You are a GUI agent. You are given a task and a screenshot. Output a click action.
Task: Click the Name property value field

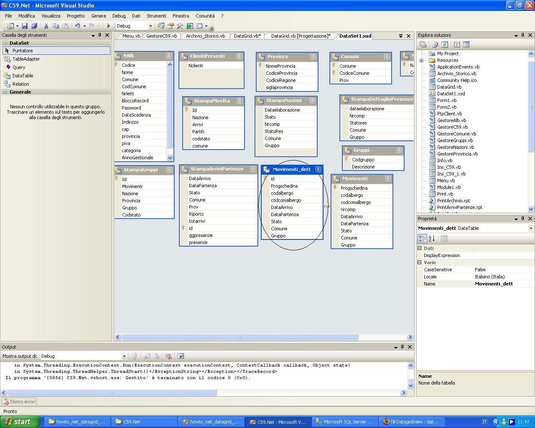(x=504, y=284)
